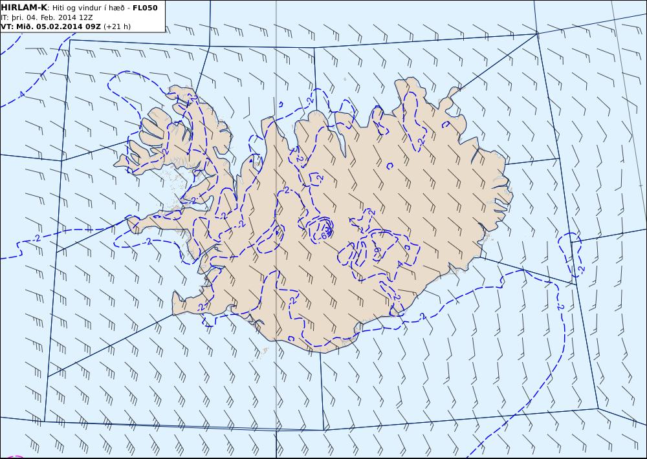Click the '(+21 h)' forecast offset text
Screen dimensions: 647x459
[116, 27]
